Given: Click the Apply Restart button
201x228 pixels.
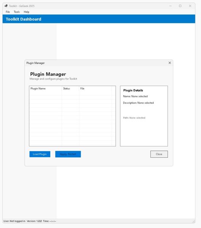Looking at the screenshot, I should 68,154.
